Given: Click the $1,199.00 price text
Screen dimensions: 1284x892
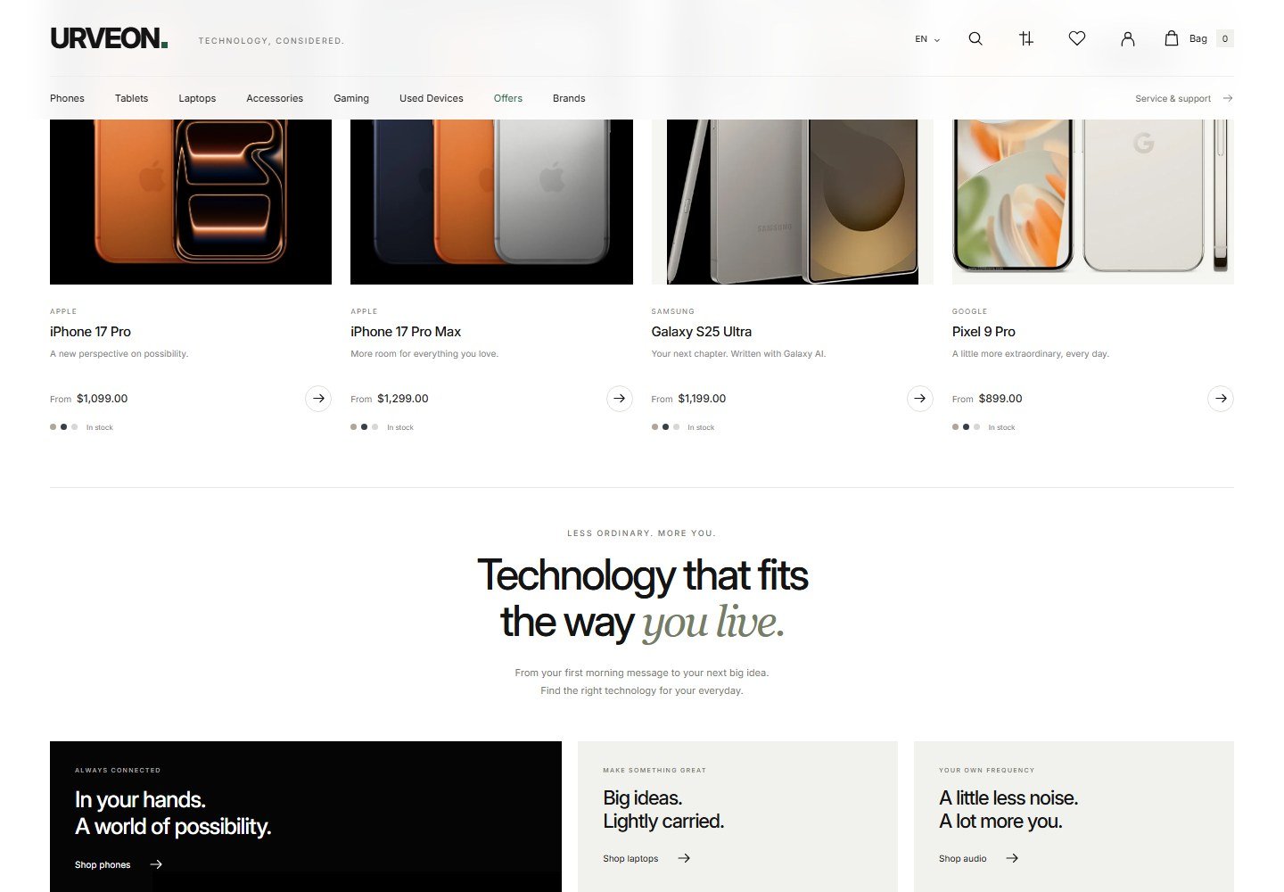Looking at the screenshot, I should [702, 399].
